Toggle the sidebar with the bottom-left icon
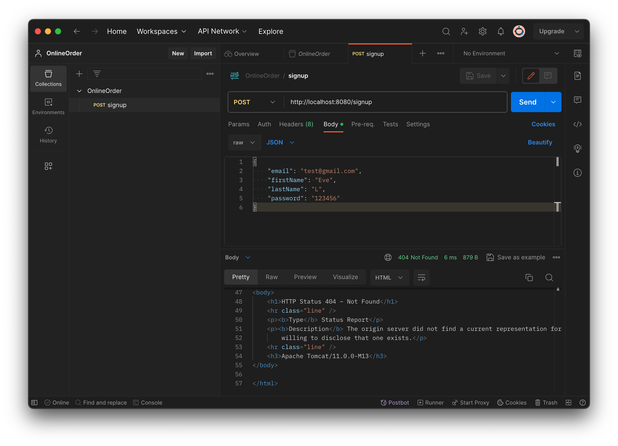The height and width of the screenshot is (446, 618). (x=34, y=403)
